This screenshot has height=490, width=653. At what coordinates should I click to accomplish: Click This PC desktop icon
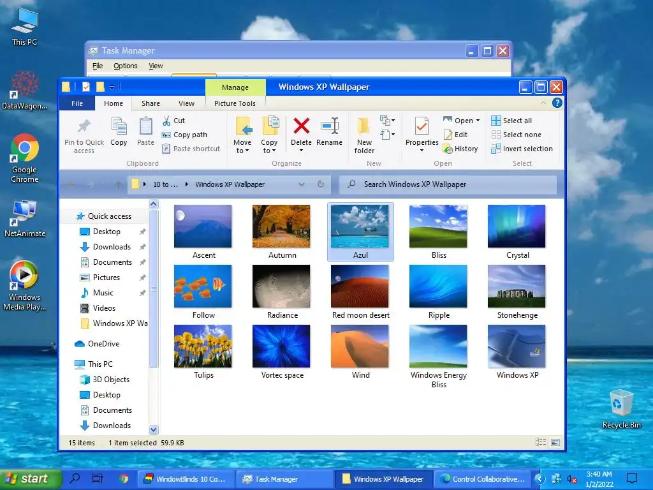point(25,26)
